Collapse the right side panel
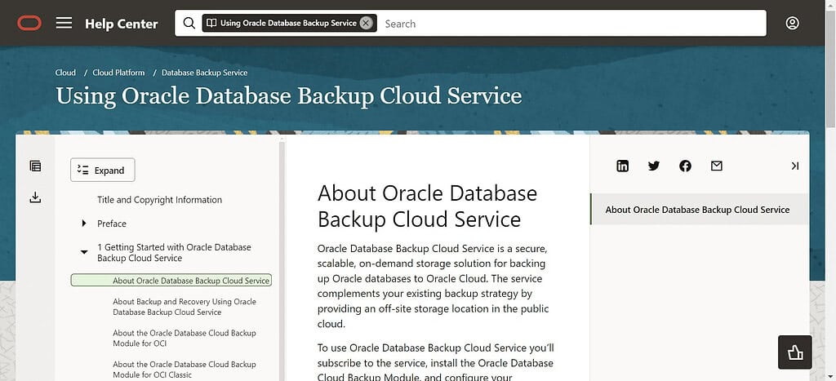The height and width of the screenshot is (381, 836). point(794,166)
